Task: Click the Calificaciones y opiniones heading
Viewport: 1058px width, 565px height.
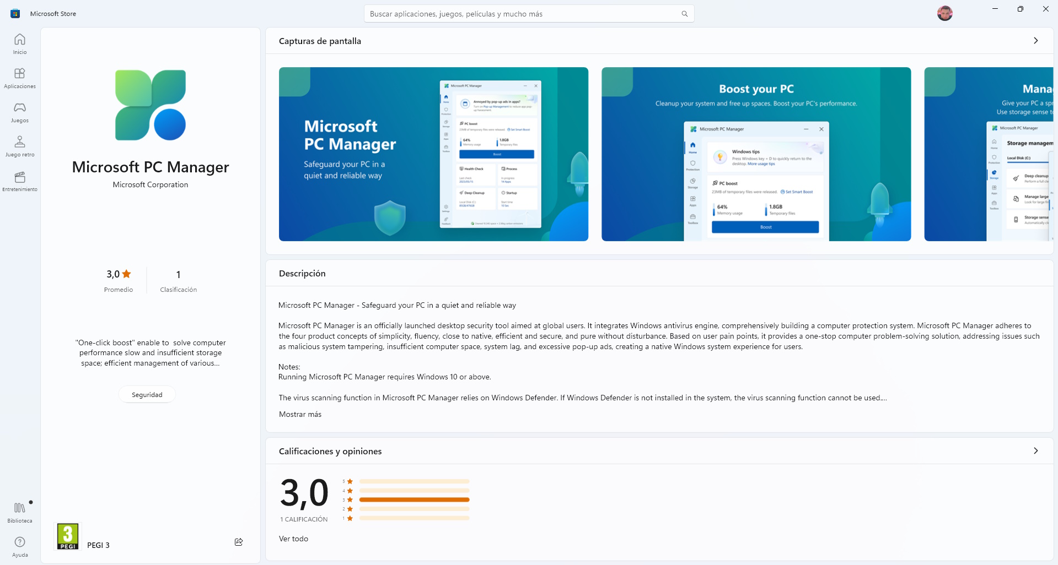Action: pyautogui.click(x=330, y=451)
